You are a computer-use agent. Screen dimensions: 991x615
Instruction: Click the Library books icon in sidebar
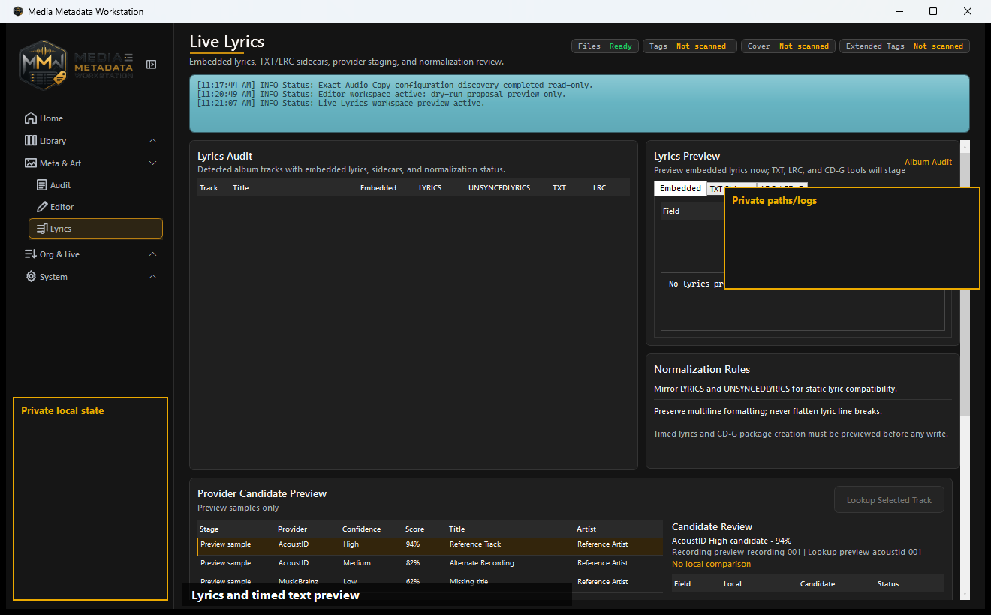pos(31,141)
